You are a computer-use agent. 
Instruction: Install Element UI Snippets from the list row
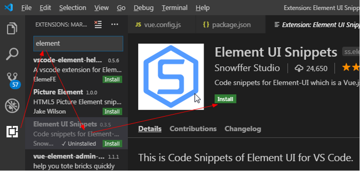[x=112, y=144]
